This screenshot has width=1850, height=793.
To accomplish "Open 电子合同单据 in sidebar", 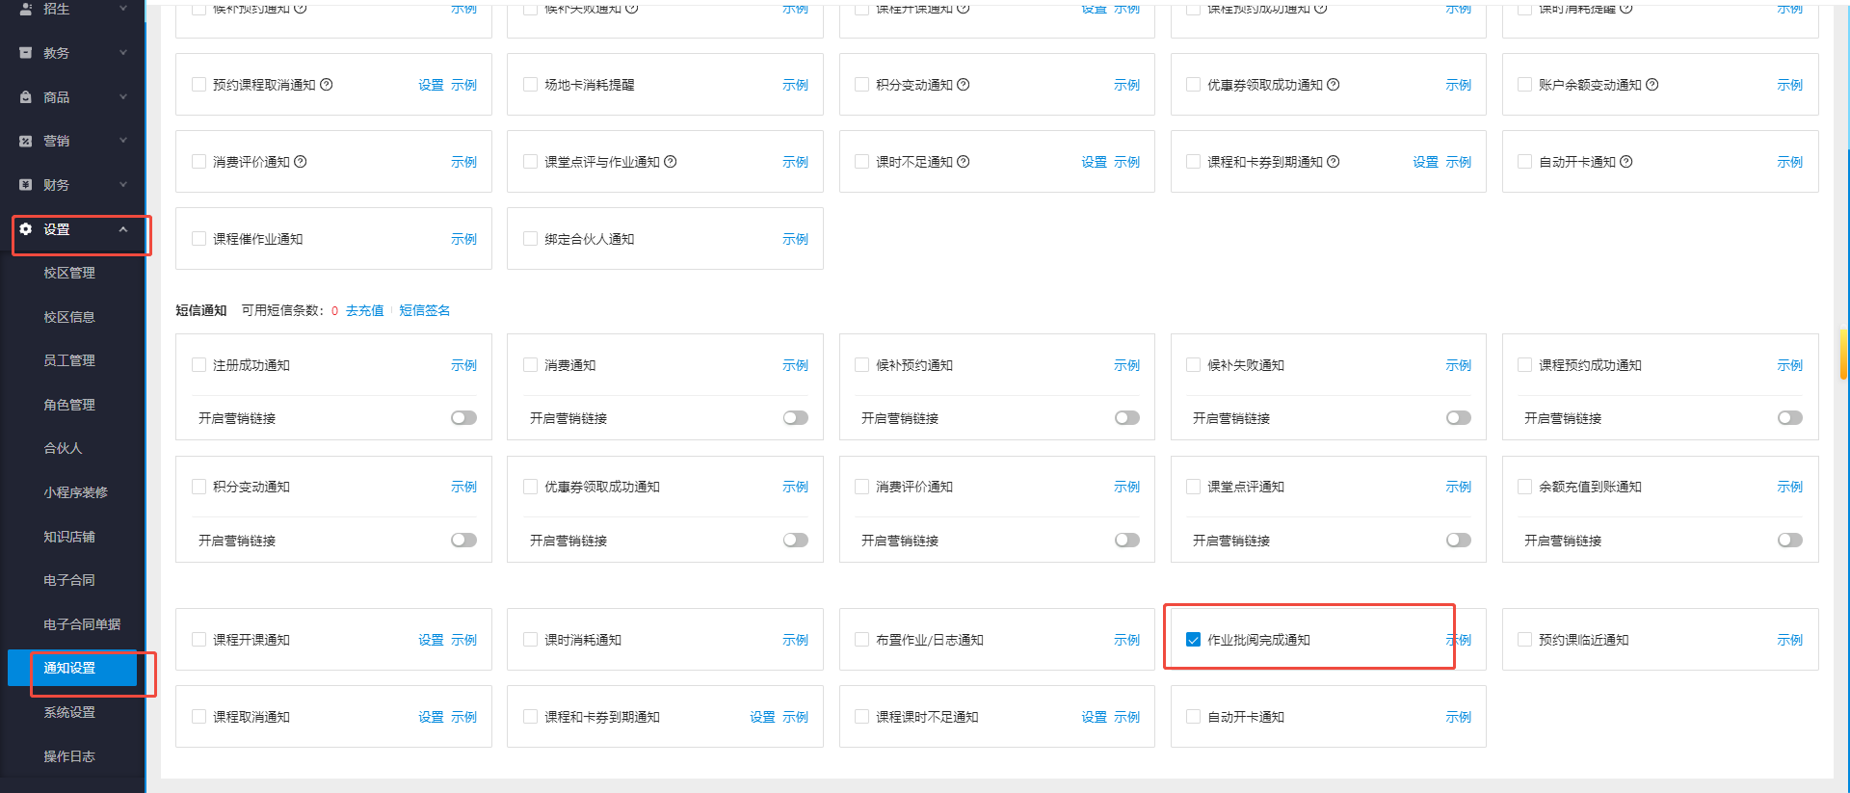I will click(x=82, y=624).
